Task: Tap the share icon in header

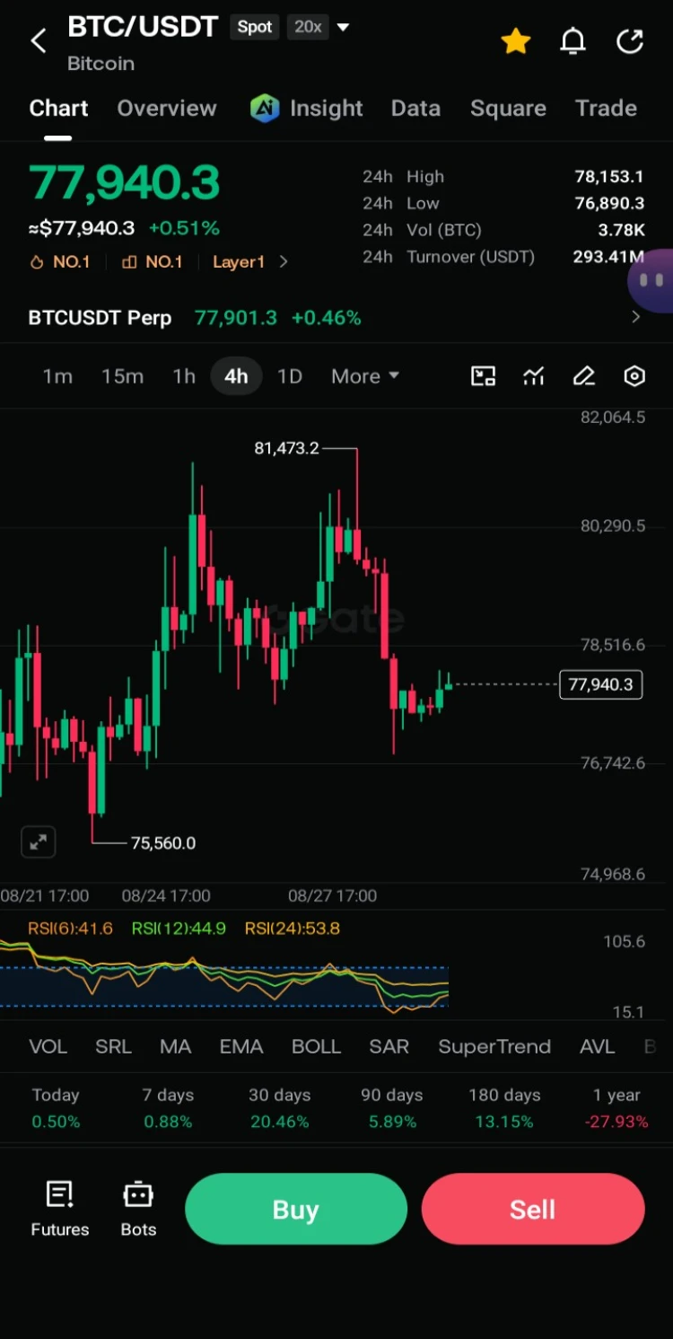Action: pos(630,41)
